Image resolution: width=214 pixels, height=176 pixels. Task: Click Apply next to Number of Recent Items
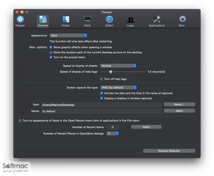pos(146,127)
